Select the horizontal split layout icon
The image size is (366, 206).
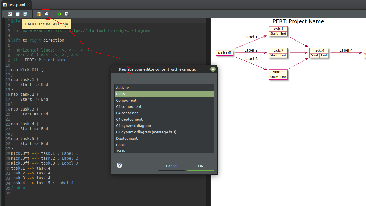17,14
